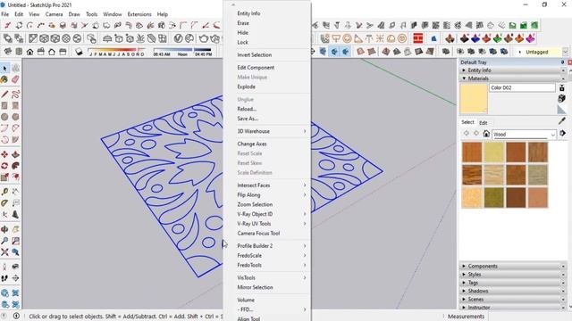Switch to the Materials Edit tab
This screenshot has height=321, width=572.
[484, 123]
